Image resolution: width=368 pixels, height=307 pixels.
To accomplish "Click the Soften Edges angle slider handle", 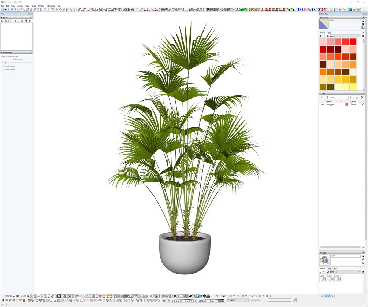I will (5, 62).
